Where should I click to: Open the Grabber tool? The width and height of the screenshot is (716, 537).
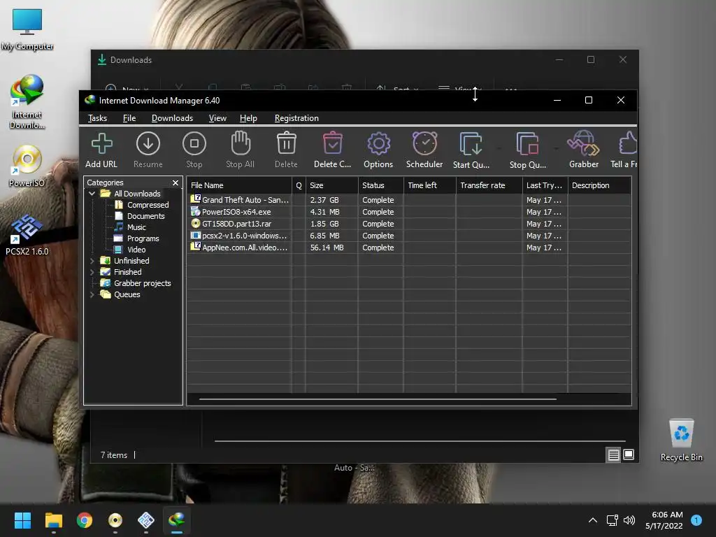pyautogui.click(x=584, y=143)
